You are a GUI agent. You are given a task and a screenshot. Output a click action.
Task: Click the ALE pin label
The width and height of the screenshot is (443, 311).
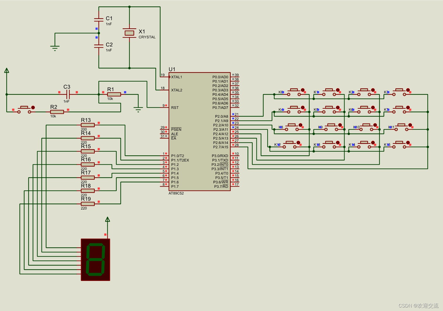coord(175,134)
